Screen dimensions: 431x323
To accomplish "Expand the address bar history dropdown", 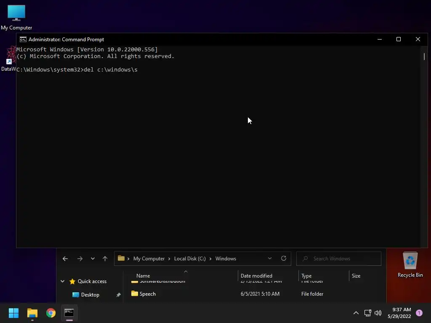I will click(270, 259).
